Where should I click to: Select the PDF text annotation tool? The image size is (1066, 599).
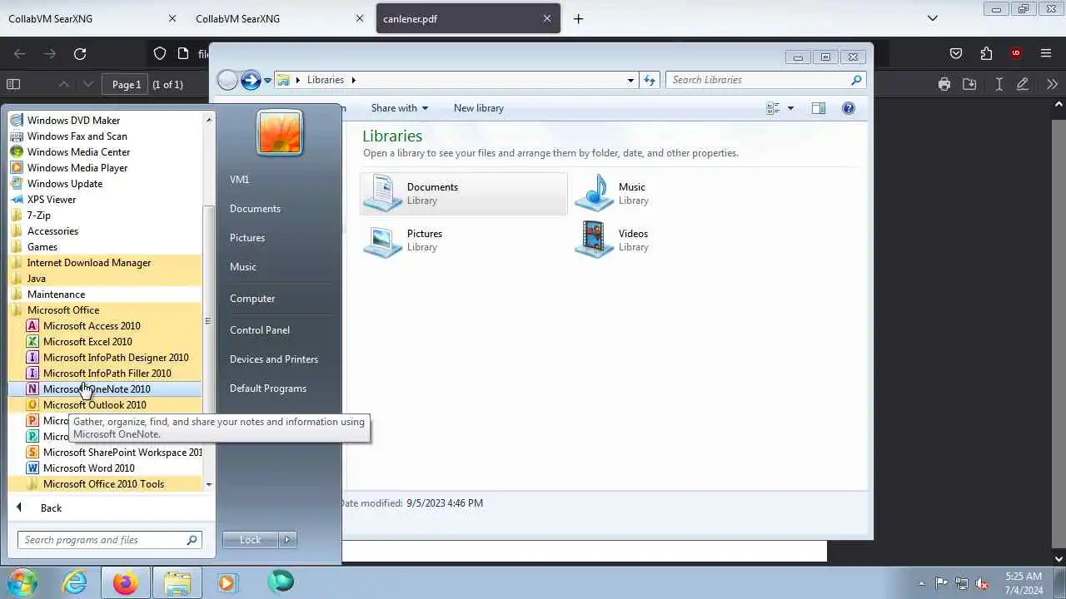[x=999, y=84]
